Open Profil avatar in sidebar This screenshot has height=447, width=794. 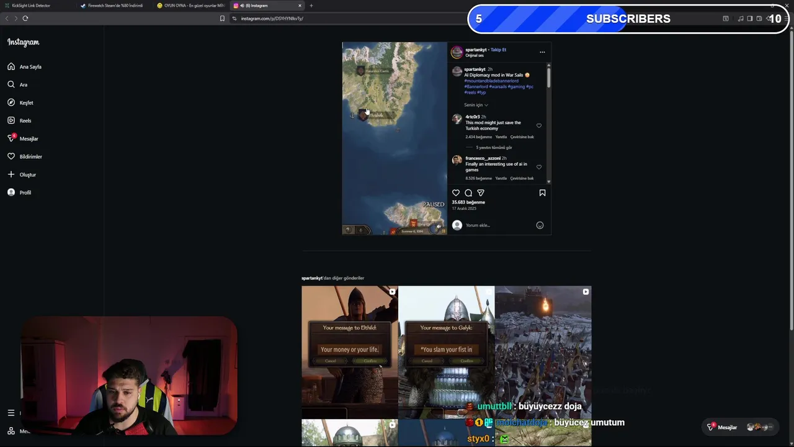[11, 192]
